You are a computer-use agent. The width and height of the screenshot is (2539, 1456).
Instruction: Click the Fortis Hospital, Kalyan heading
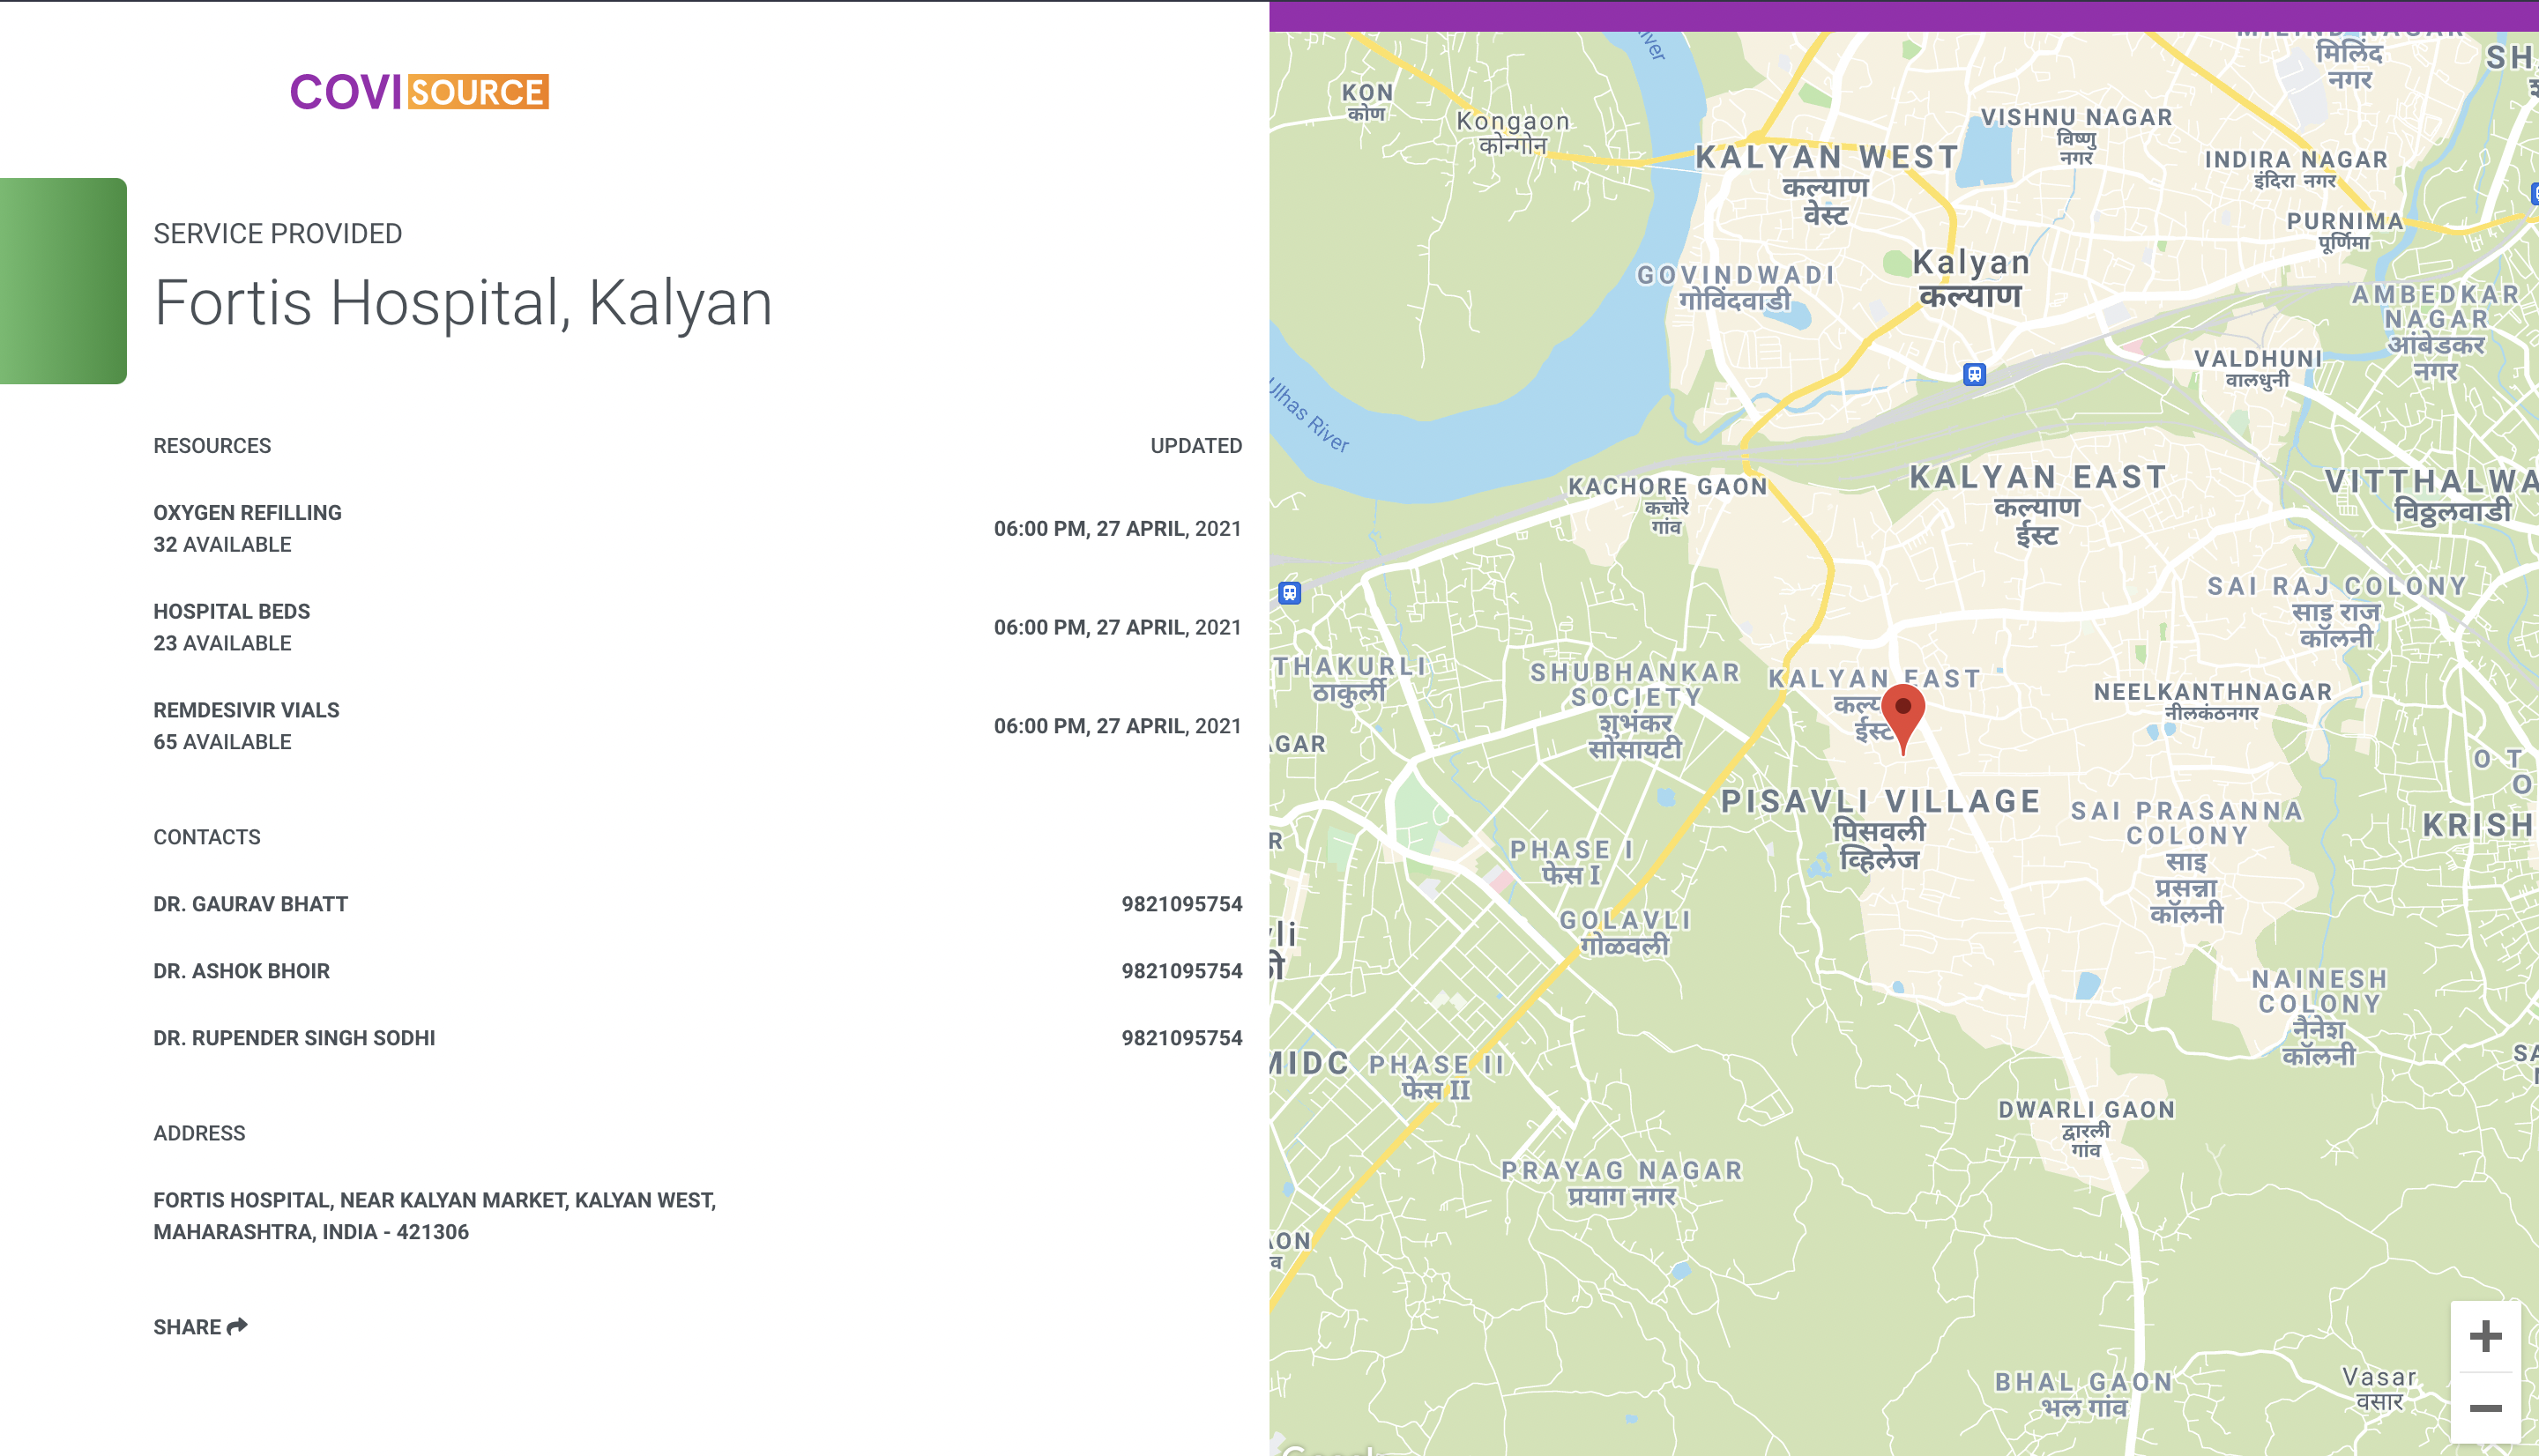(463, 302)
